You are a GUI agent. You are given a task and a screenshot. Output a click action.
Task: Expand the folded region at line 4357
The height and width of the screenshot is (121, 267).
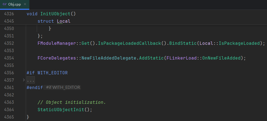tap(24, 80)
